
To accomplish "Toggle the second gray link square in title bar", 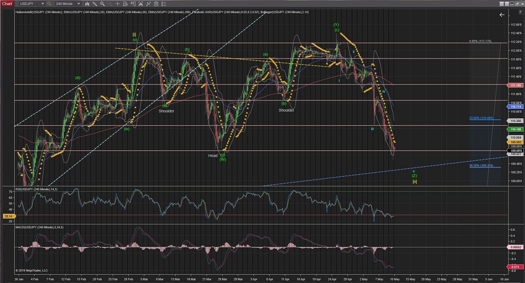I will coord(507,4).
